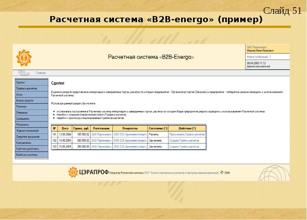Click the amount 200 000.02 cell
This screenshot has height=220, width=307.
[x=81, y=140]
